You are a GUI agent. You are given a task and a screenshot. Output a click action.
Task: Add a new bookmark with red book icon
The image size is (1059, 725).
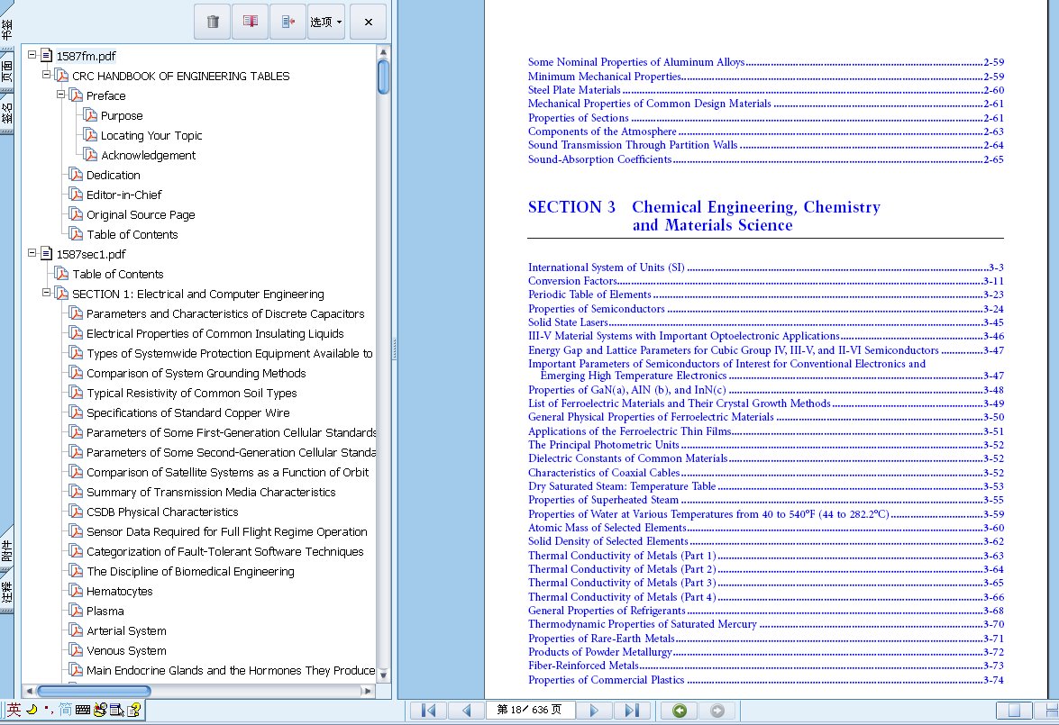[x=250, y=22]
